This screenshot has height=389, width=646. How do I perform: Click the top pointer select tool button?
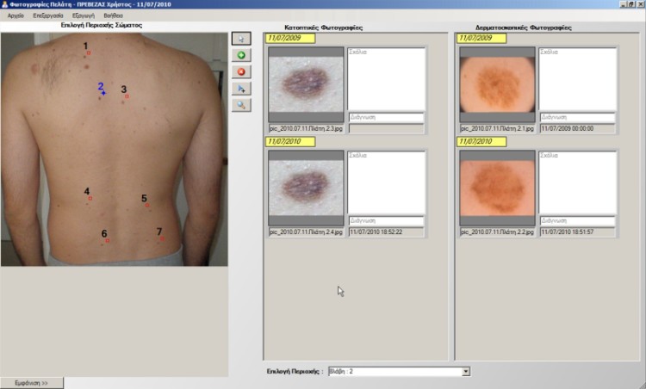tap(241, 39)
